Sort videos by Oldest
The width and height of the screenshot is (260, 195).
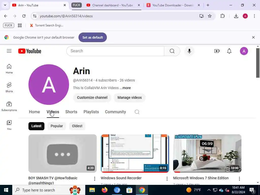tap(77, 126)
